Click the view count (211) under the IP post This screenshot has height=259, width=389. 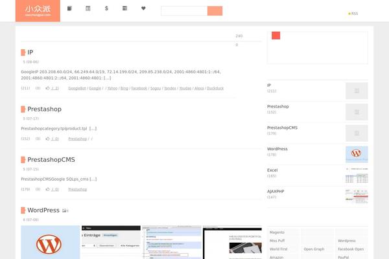pyautogui.click(x=25, y=88)
